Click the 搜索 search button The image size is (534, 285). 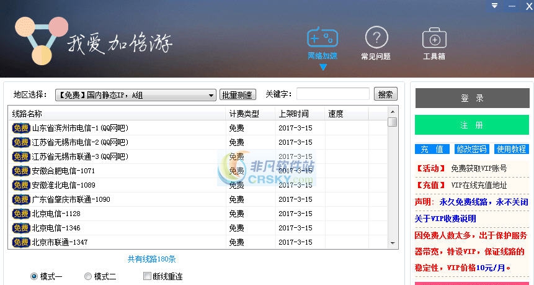[386, 94]
